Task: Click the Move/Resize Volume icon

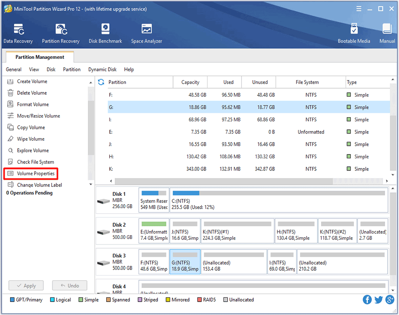Action: [10, 116]
